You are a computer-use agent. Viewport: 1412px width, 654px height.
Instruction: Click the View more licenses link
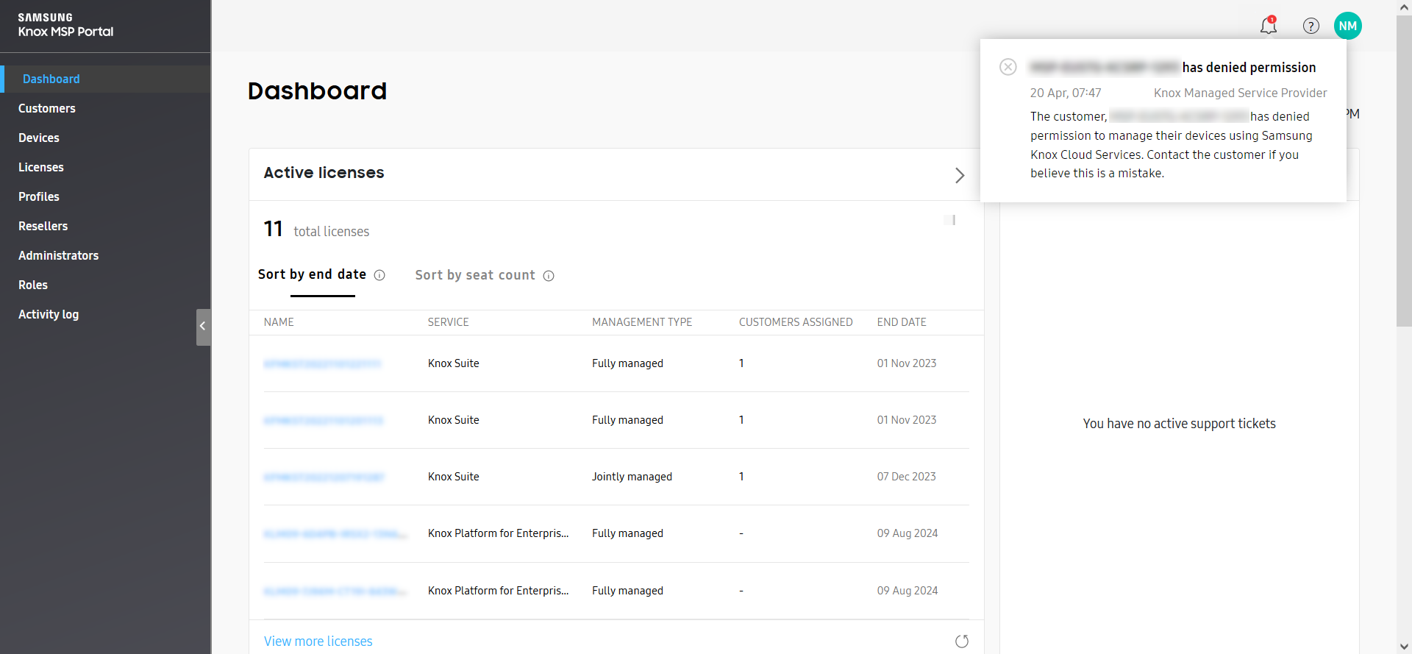pyautogui.click(x=318, y=641)
